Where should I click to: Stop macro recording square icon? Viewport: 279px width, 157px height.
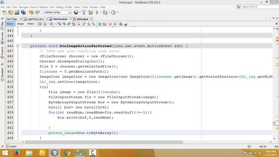115,24
